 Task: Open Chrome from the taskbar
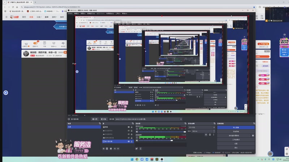coord(137,159)
